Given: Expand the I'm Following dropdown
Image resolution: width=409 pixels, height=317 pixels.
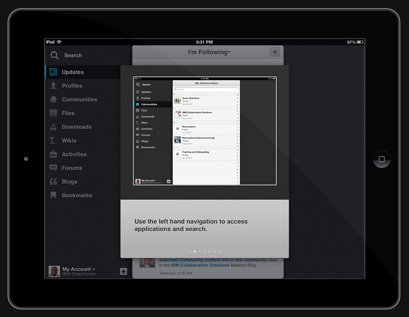Looking at the screenshot, I should (x=209, y=52).
